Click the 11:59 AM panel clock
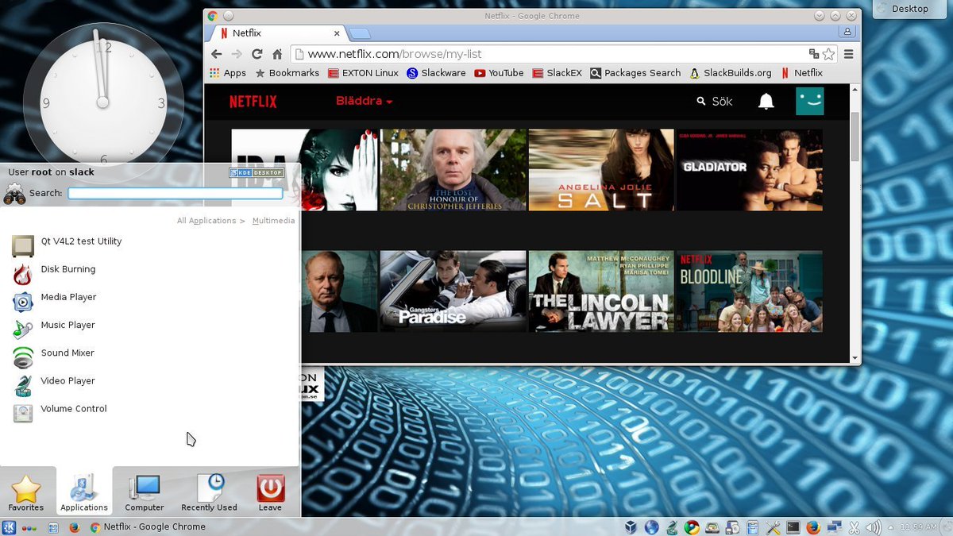 [x=919, y=527]
